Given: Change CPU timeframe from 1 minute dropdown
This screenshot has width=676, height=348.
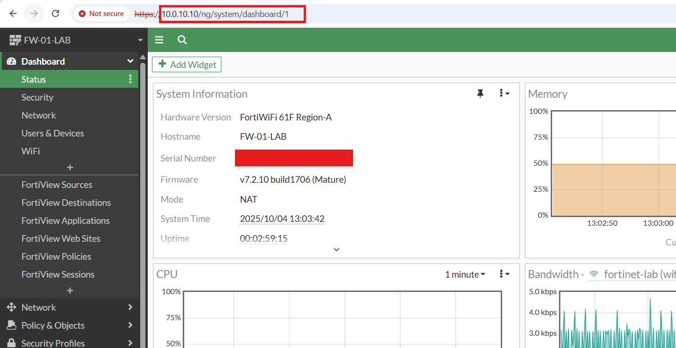Looking at the screenshot, I should [x=465, y=274].
